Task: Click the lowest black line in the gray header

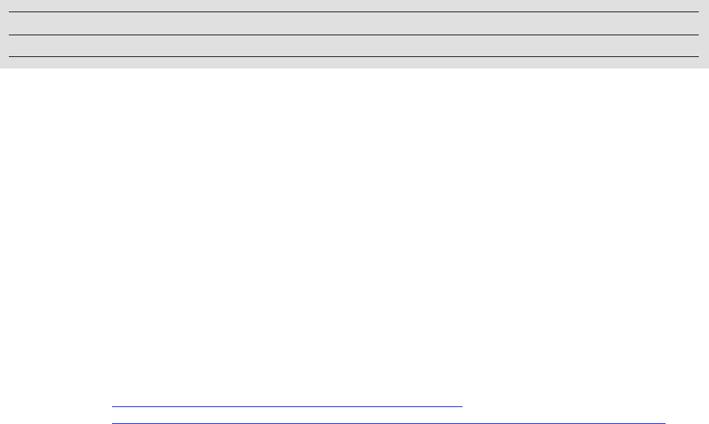Action: [x=354, y=56]
